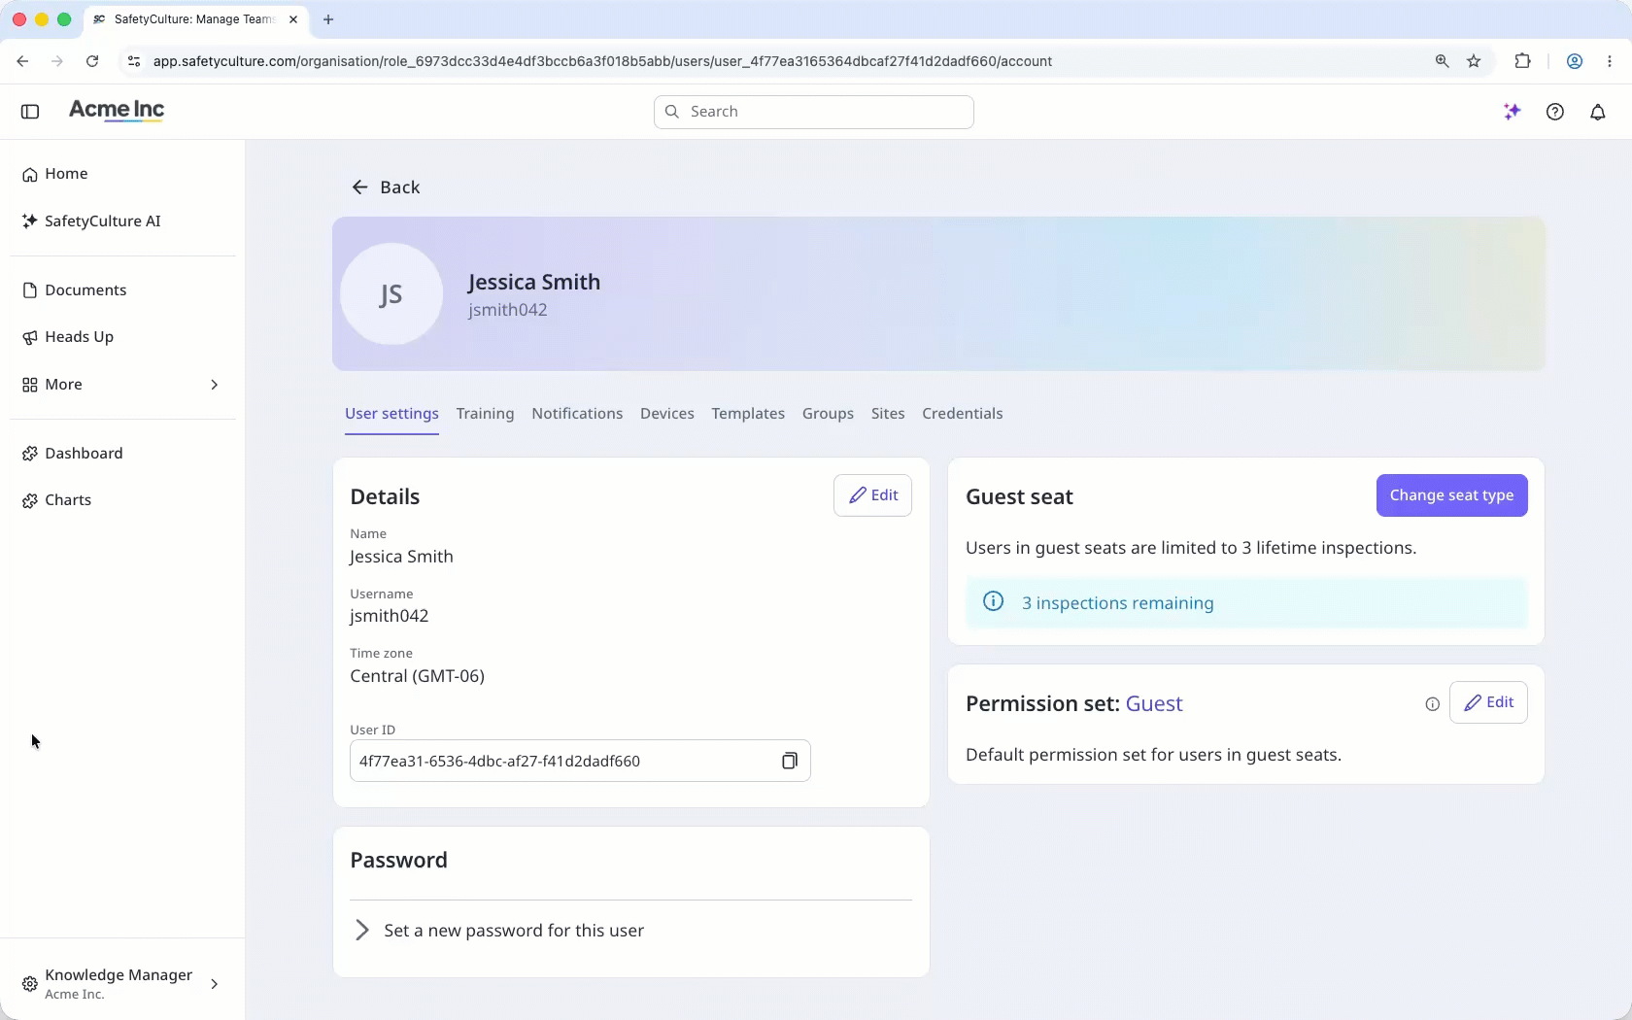Screen dimensions: 1632x1020
Task: Click the Password section heading
Action: [398, 861]
